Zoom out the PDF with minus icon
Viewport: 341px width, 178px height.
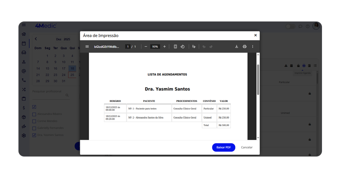[146, 47]
